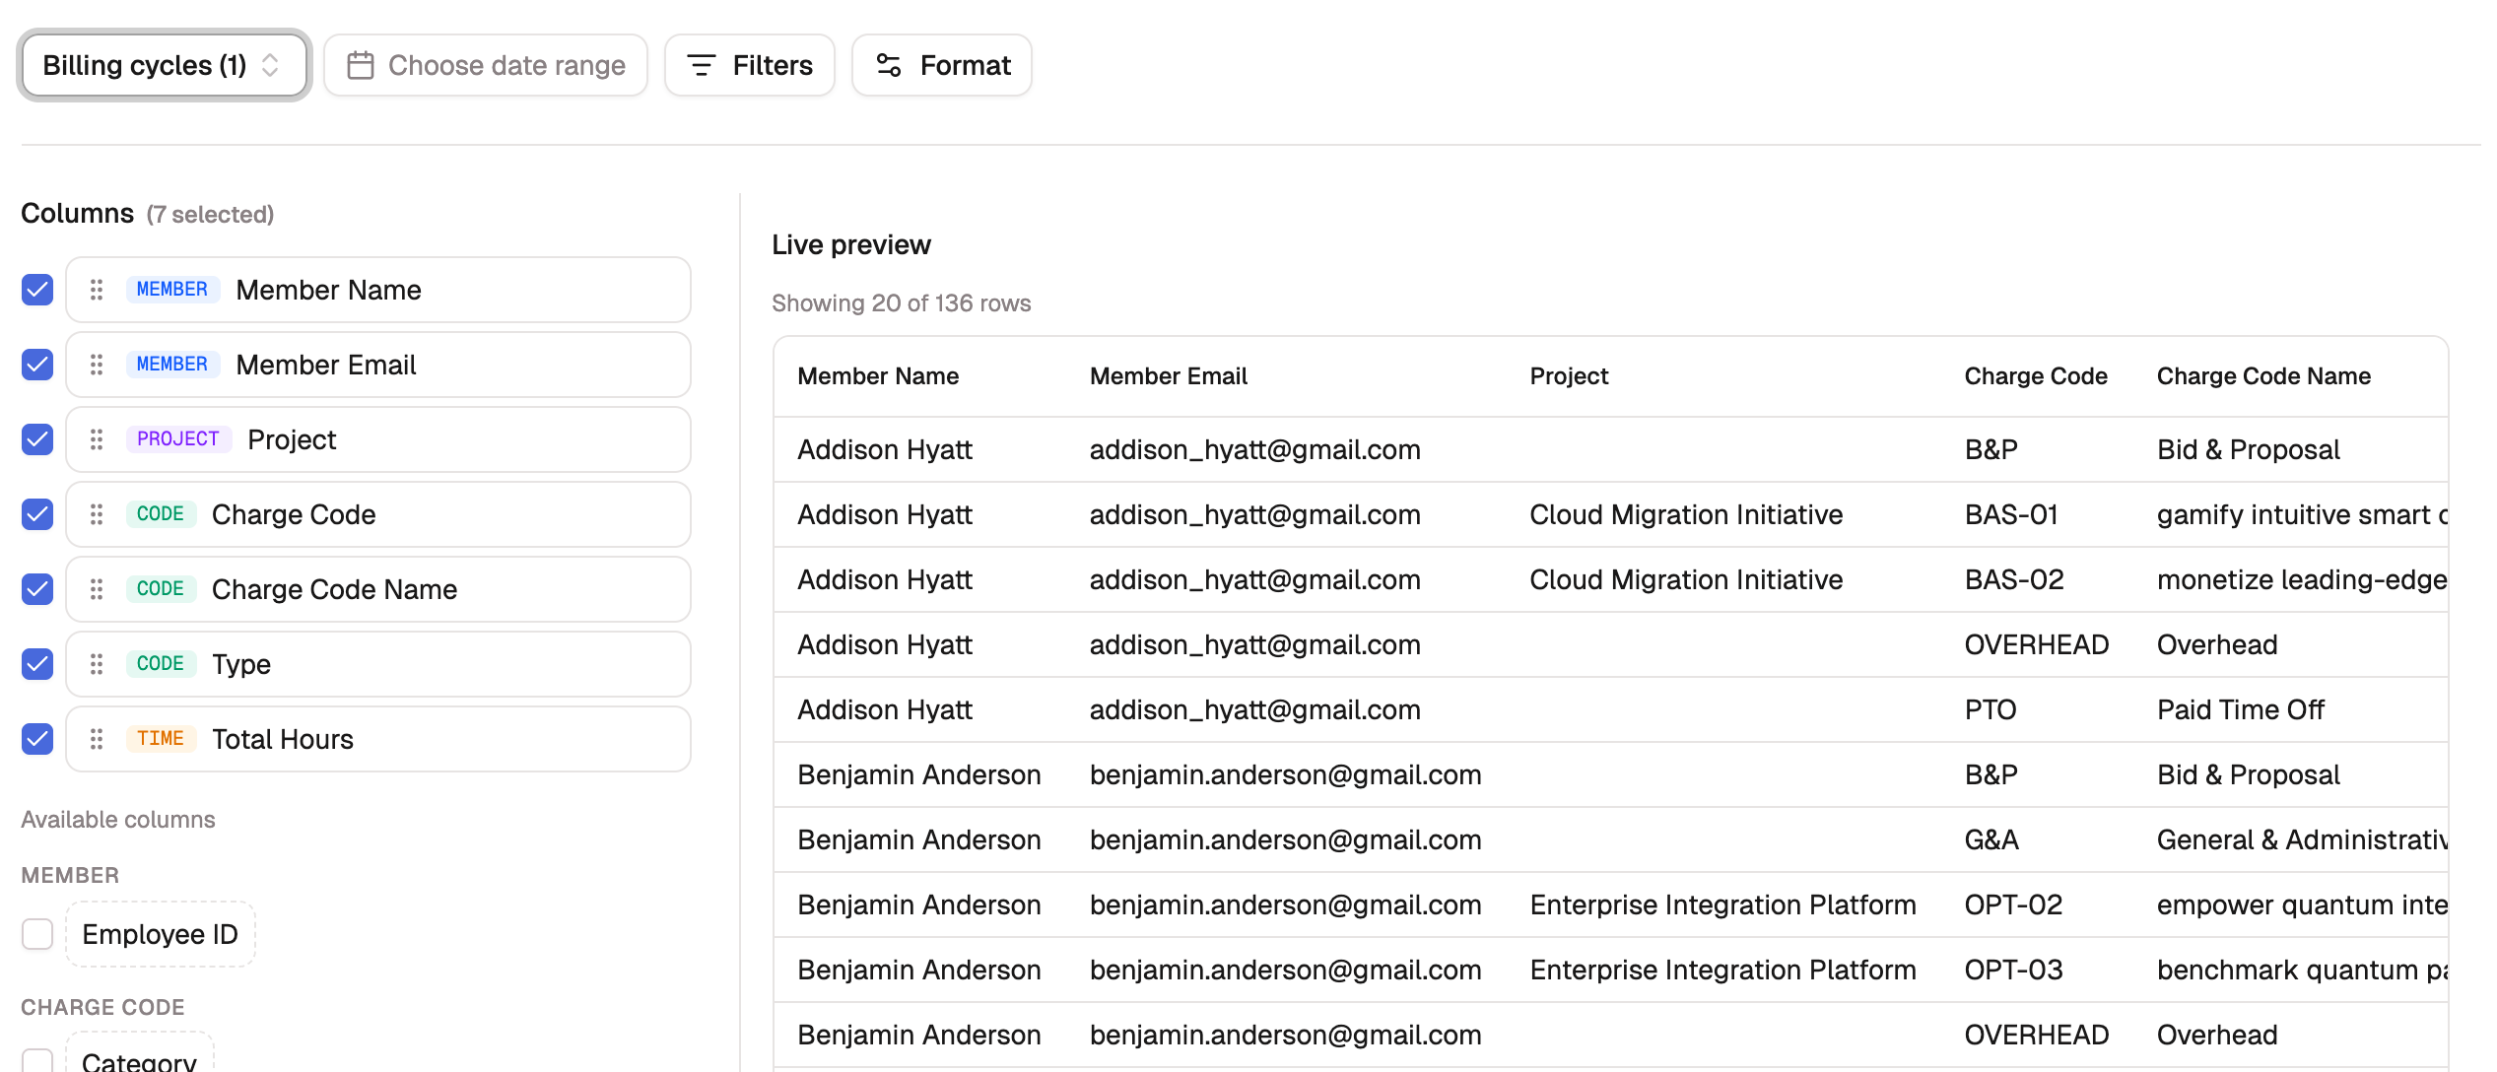Uncheck the Charge Code Name column checkbox
Viewport: 2497px width, 1072px height.
click(37, 589)
